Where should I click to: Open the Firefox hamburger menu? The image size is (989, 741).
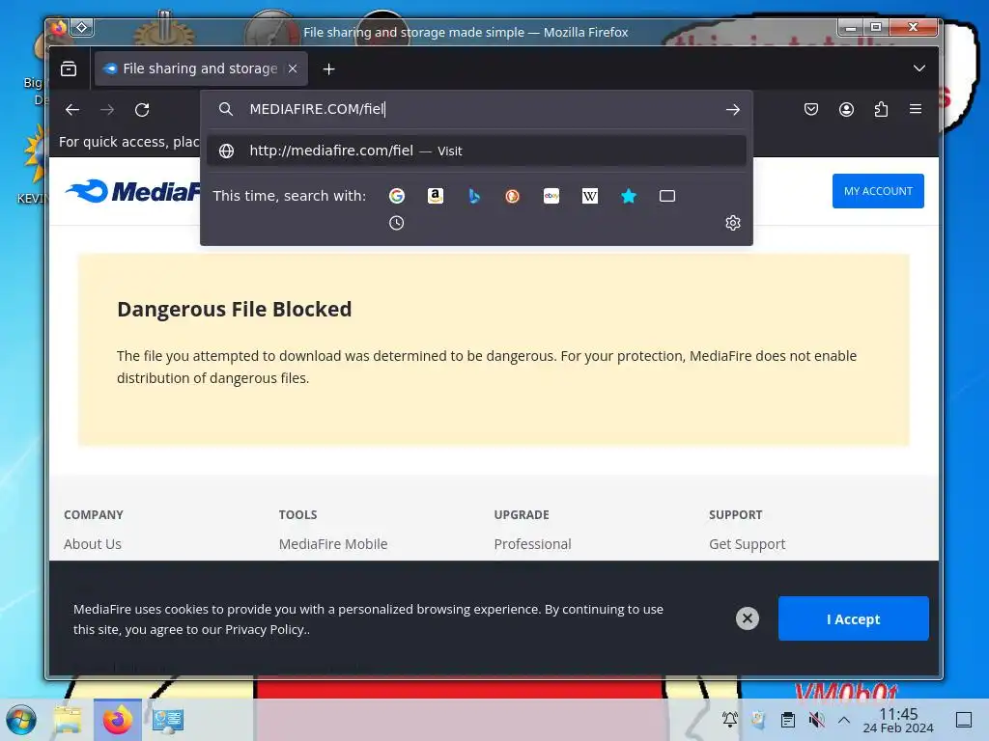(x=916, y=110)
